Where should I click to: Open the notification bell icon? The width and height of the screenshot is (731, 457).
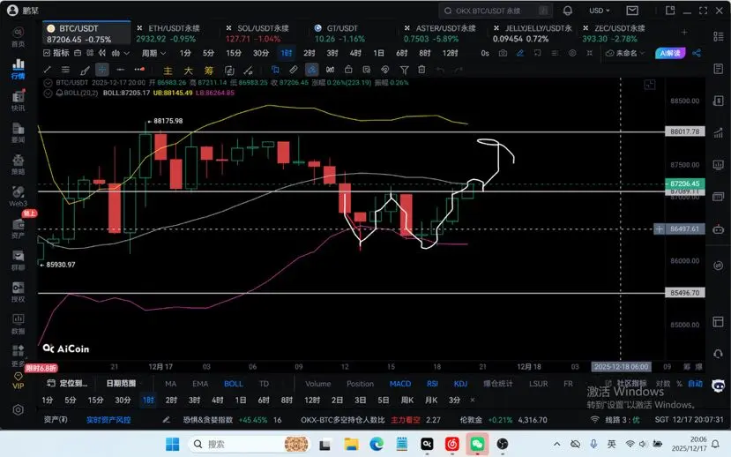point(567,11)
